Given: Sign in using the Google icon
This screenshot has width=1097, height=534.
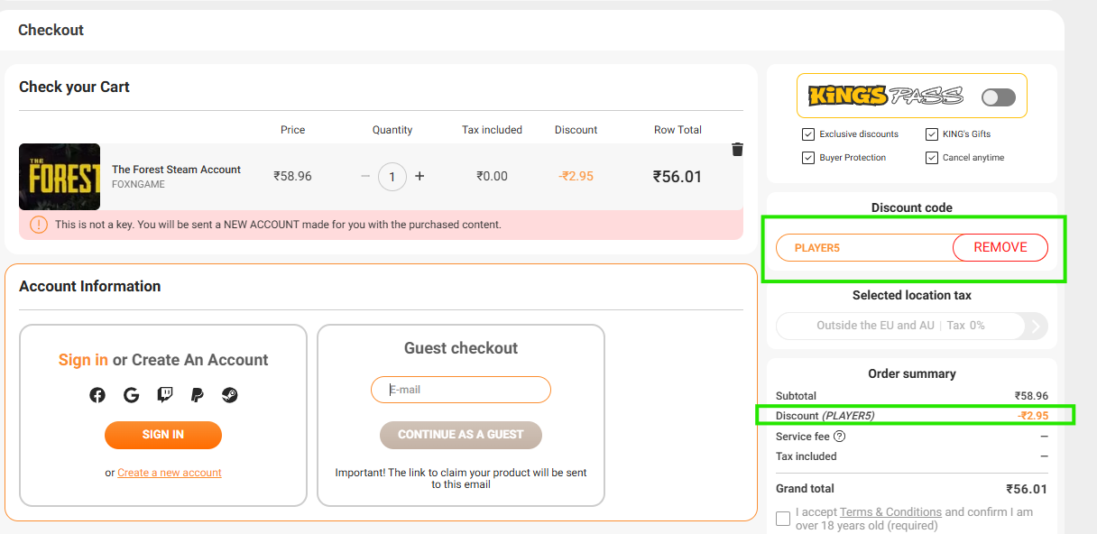Looking at the screenshot, I should (131, 394).
